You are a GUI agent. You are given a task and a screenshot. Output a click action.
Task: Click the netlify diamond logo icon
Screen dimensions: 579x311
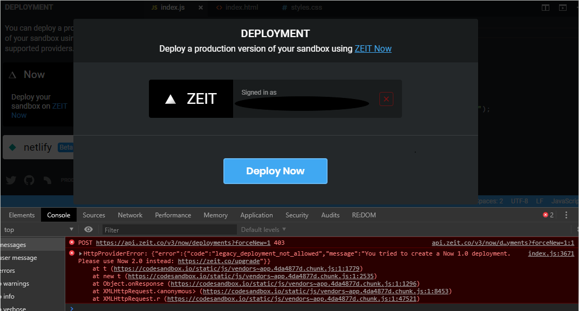tap(12, 147)
